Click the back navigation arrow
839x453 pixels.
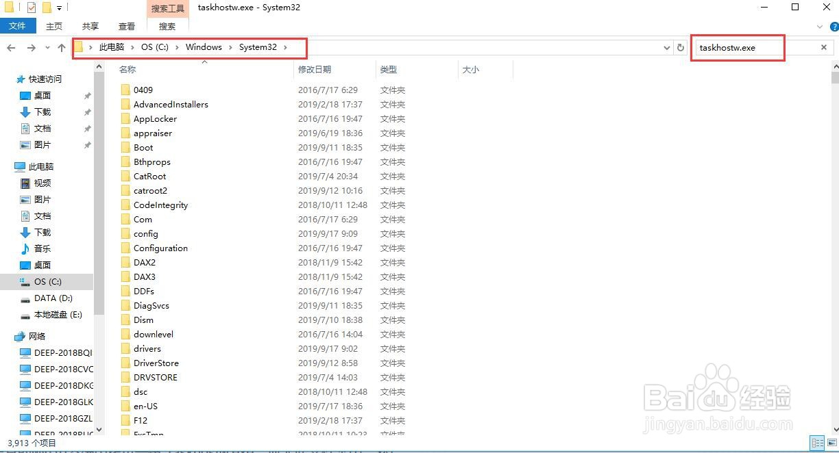pyautogui.click(x=11, y=48)
